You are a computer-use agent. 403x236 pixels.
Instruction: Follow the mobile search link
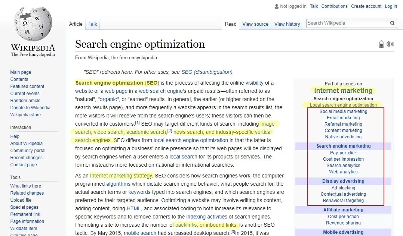(x=140, y=233)
